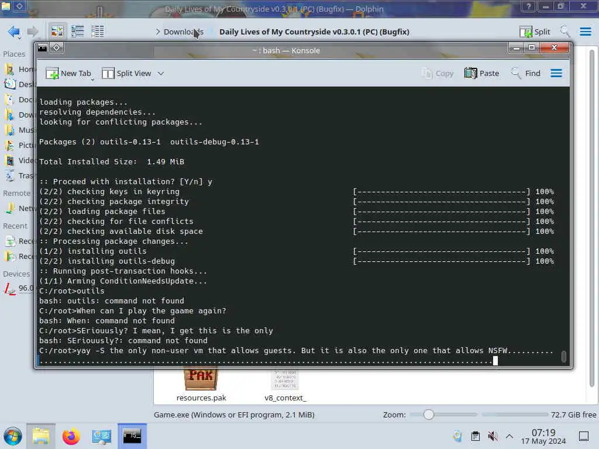Open Desktop in Dolphin Places panel

click(x=19, y=84)
